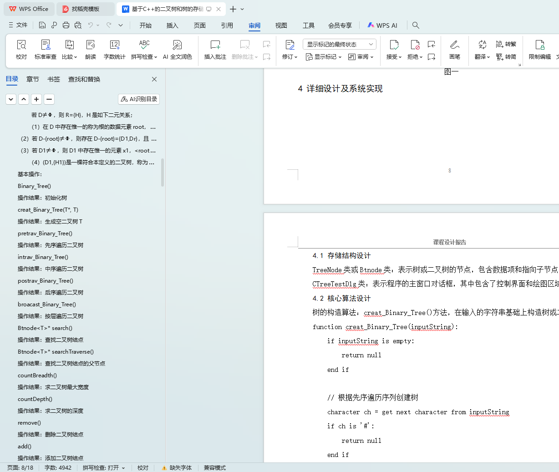The height and width of the screenshot is (472, 559).
Task: Switch to the 找稻壳模板 window tab
Action: click(x=86, y=9)
